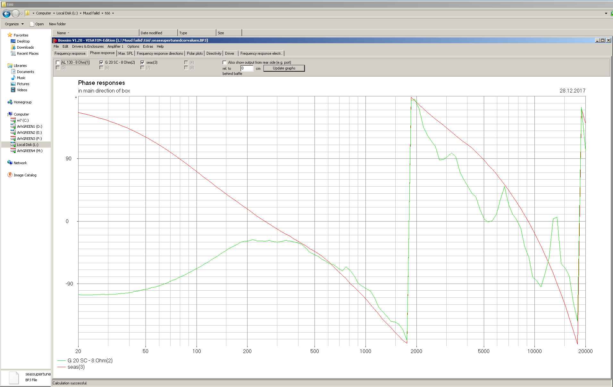
Task: Switch to the Frequency response directions tab
Action: click(160, 53)
